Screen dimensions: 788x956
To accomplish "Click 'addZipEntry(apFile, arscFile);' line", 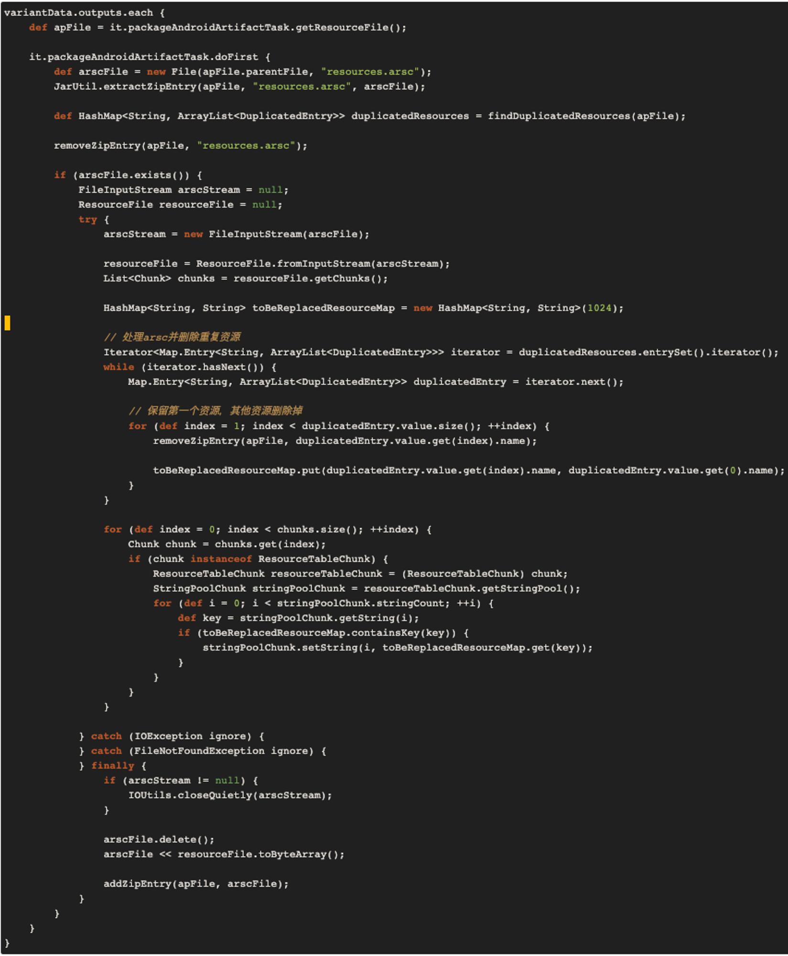I will coord(196,884).
